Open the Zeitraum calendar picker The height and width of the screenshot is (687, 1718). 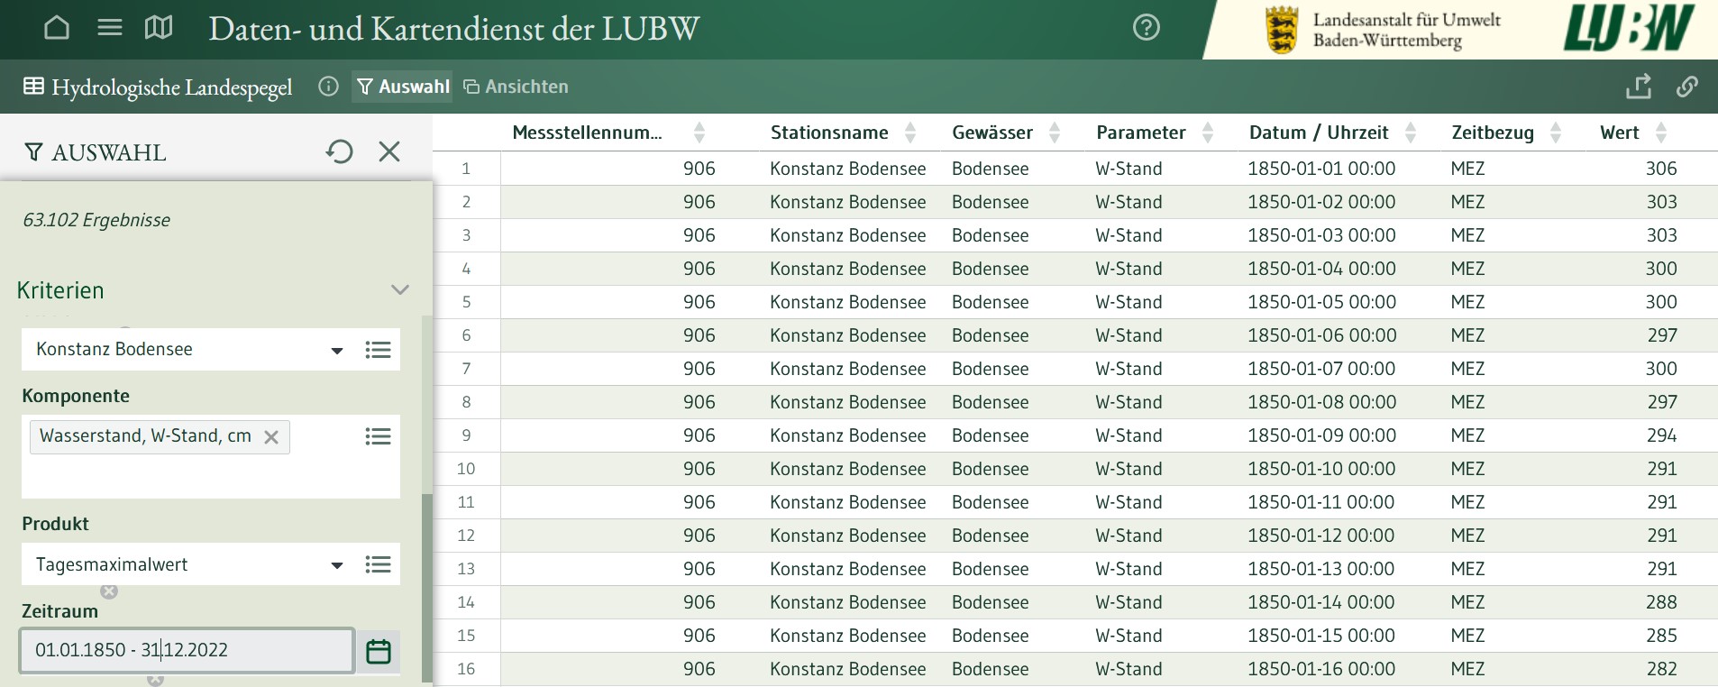tap(379, 651)
